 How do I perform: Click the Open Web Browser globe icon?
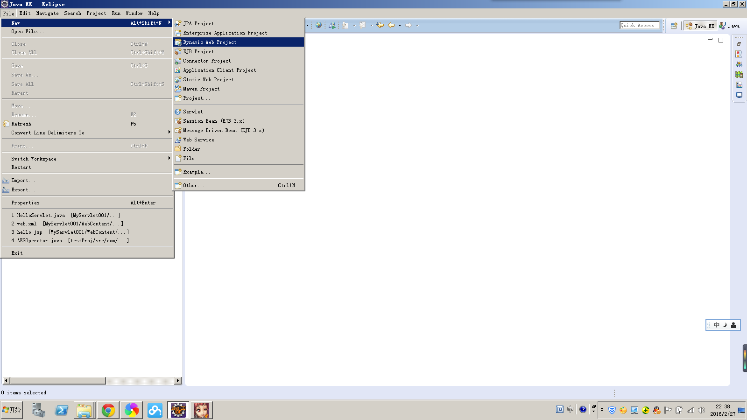point(318,25)
